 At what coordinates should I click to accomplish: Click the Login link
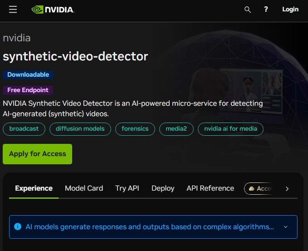click(x=290, y=9)
